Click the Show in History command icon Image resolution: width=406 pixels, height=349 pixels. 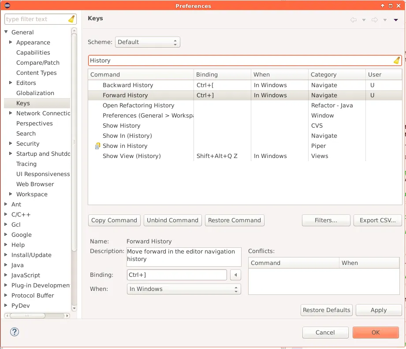97,146
